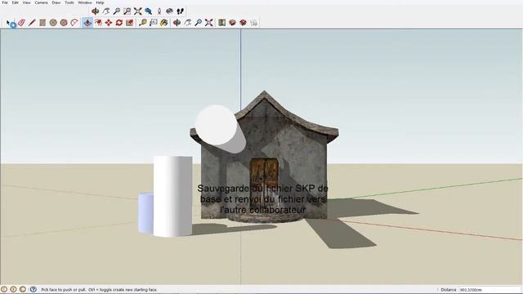Screen dimensions: 523x294
Task: Open the File menu
Action: (x=5, y=2)
